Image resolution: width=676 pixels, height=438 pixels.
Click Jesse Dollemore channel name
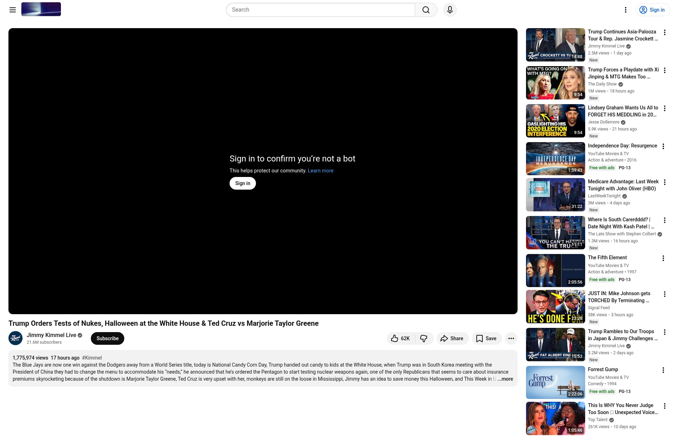(x=603, y=122)
